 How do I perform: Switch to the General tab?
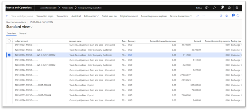click(x=23, y=33)
